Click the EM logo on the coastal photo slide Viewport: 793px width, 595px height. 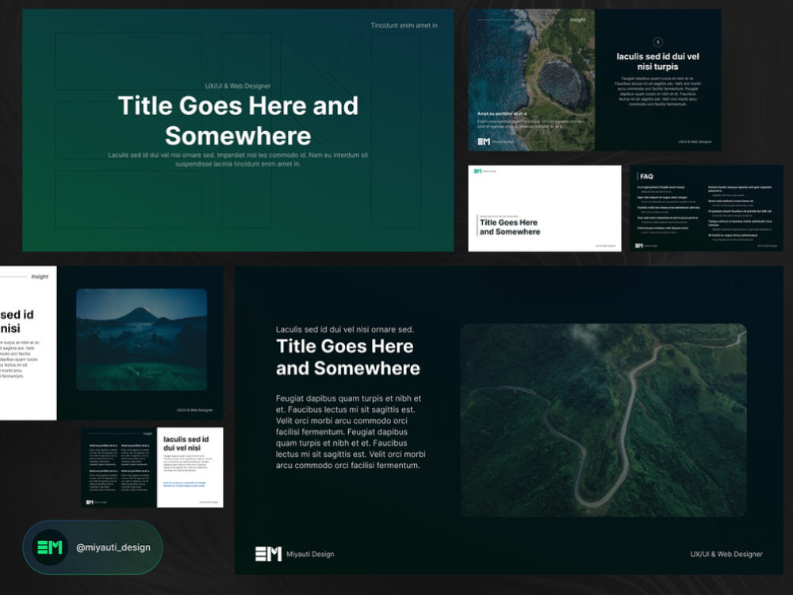tap(484, 142)
